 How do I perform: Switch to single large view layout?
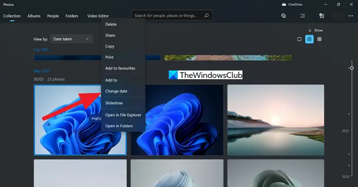pos(299,39)
